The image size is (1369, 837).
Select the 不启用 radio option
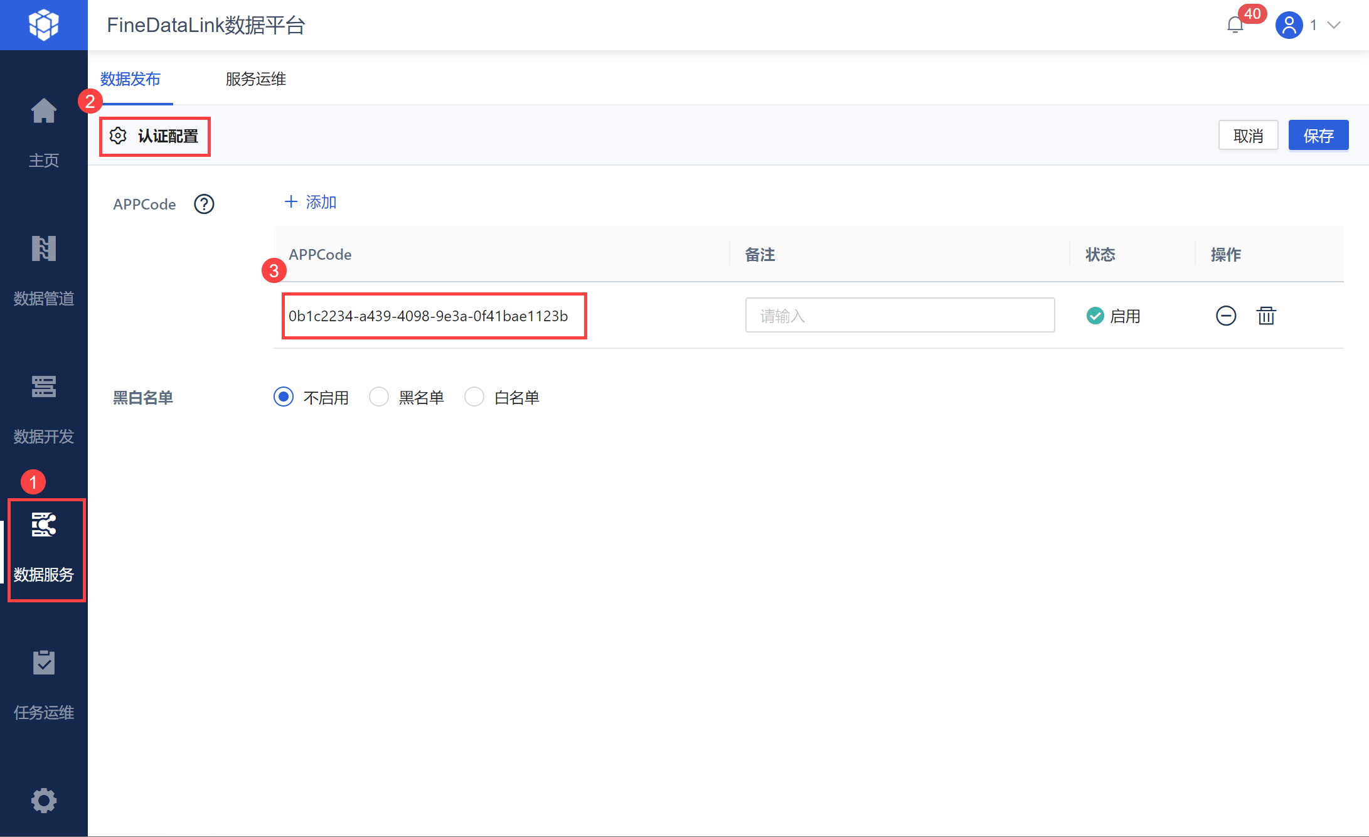284,397
